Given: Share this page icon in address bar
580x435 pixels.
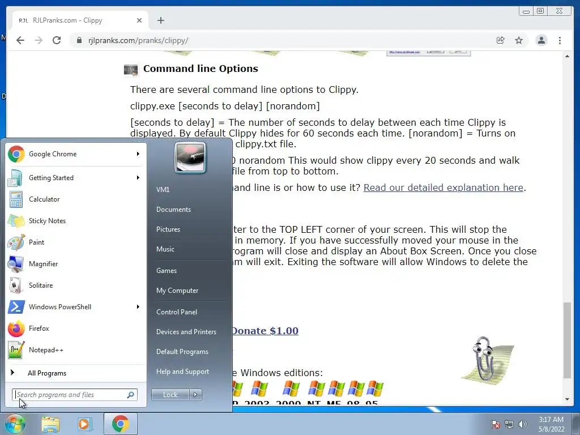Looking at the screenshot, I should pos(501,40).
